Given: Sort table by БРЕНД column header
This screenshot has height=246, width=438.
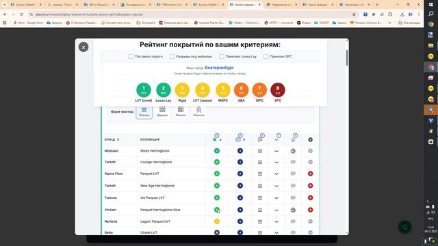Looking at the screenshot, I should click(112, 139).
